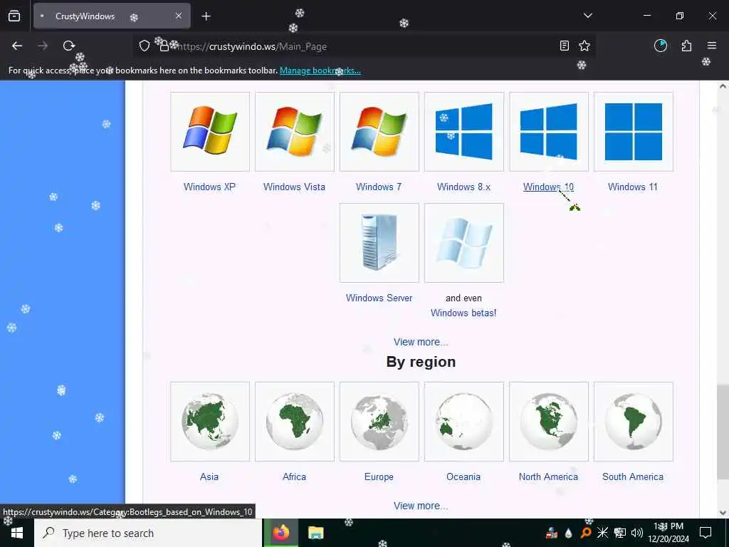Image resolution: width=729 pixels, height=547 pixels.
Task: Click the taskbar search box
Action: 148,533
